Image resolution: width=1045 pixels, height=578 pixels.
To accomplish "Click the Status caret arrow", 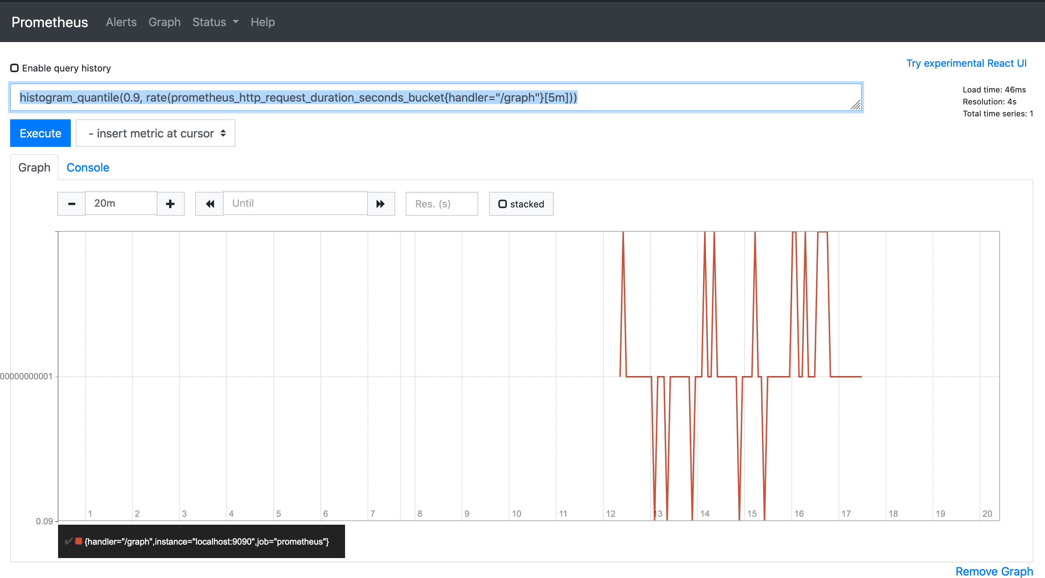I will pos(236,22).
